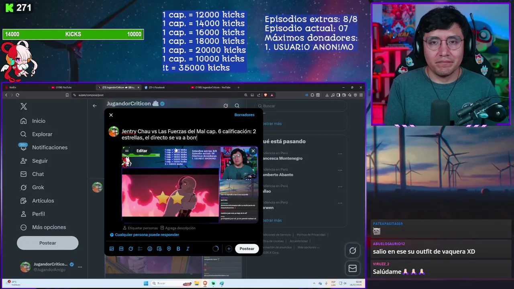Open the emoji picker in composer
Viewport: 514px width, 289px height.
click(x=150, y=249)
